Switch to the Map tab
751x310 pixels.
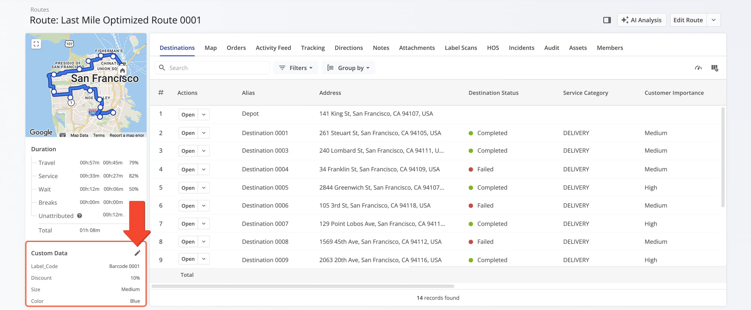click(x=210, y=48)
